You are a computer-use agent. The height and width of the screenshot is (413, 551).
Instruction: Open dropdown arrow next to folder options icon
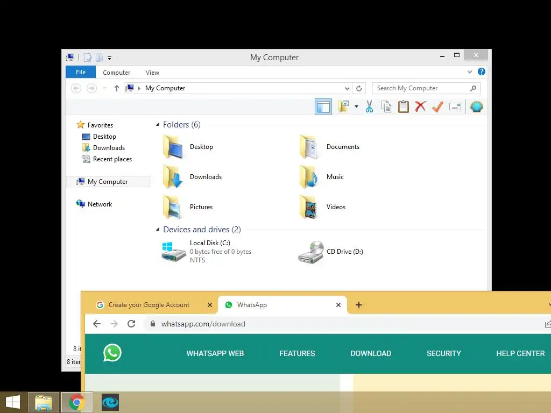point(356,106)
